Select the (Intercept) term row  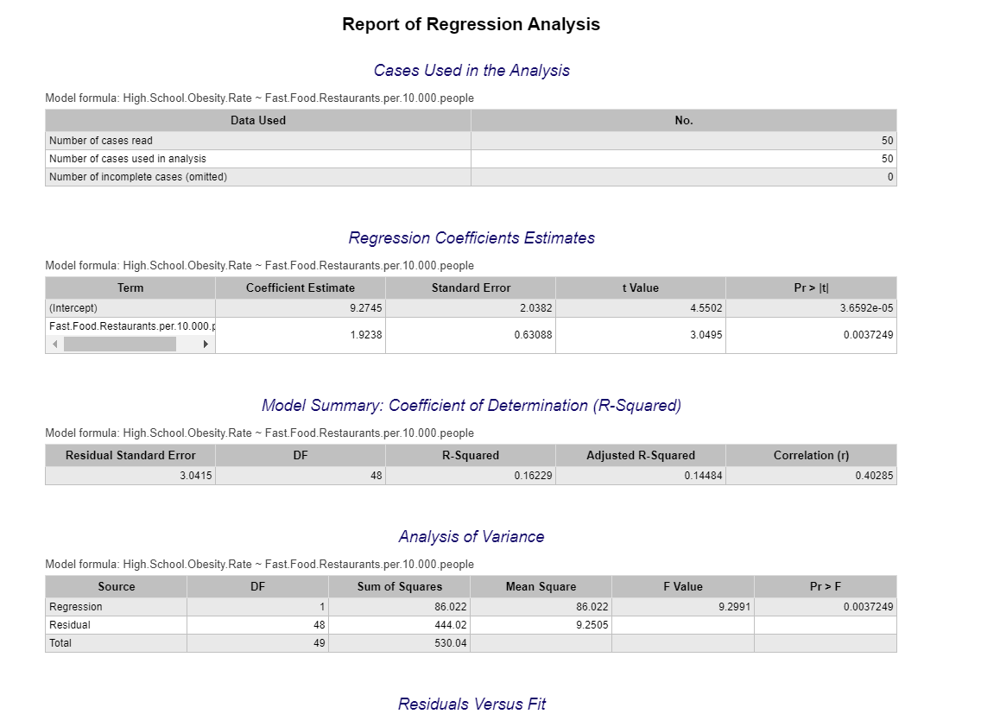130,306
